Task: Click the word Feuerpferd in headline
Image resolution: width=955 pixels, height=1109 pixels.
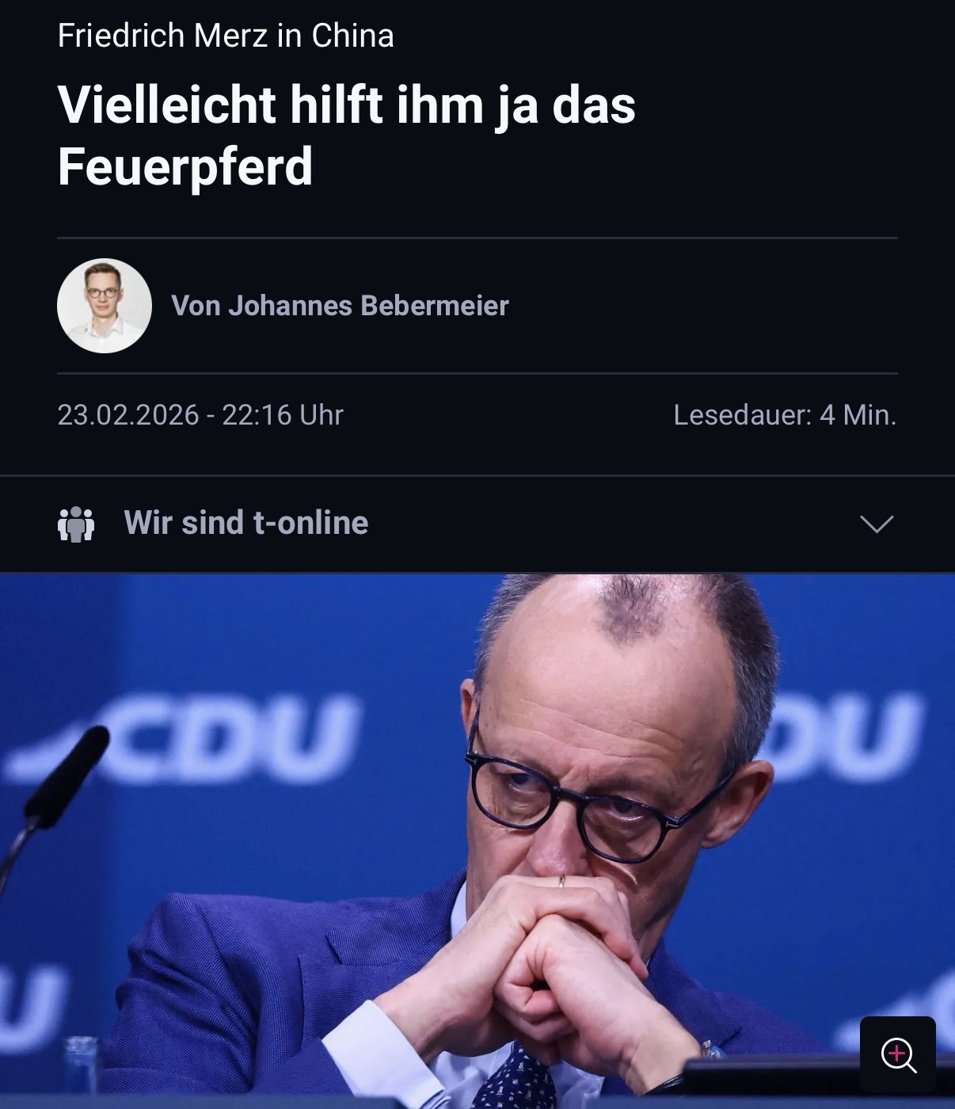Action: tap(185, 167)
